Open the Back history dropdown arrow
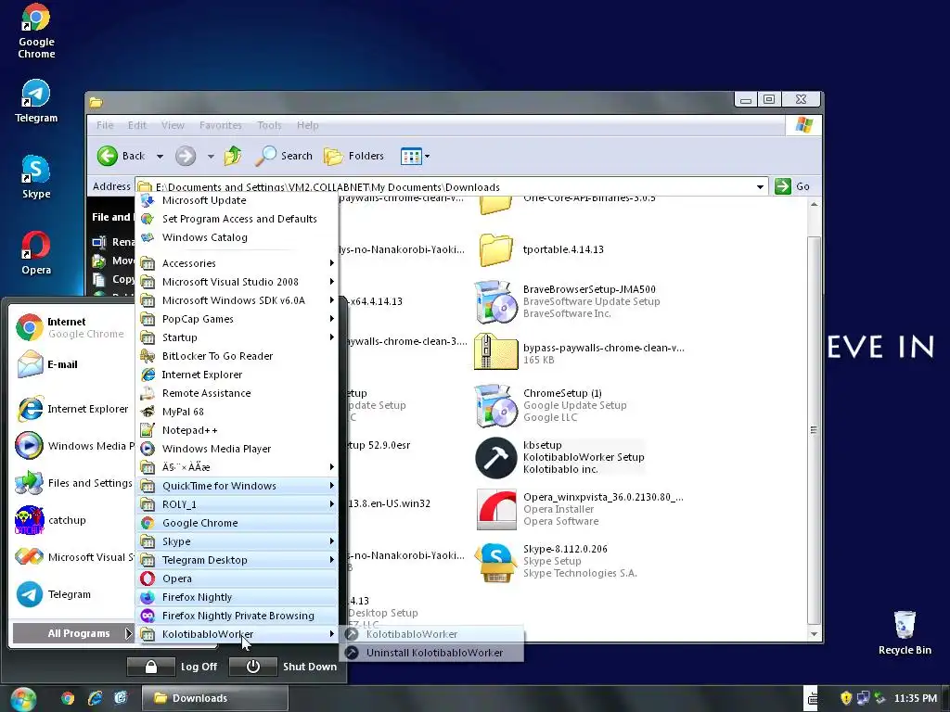Image resolution: width=950 pixels, height=712 pixels. [160, 156]
